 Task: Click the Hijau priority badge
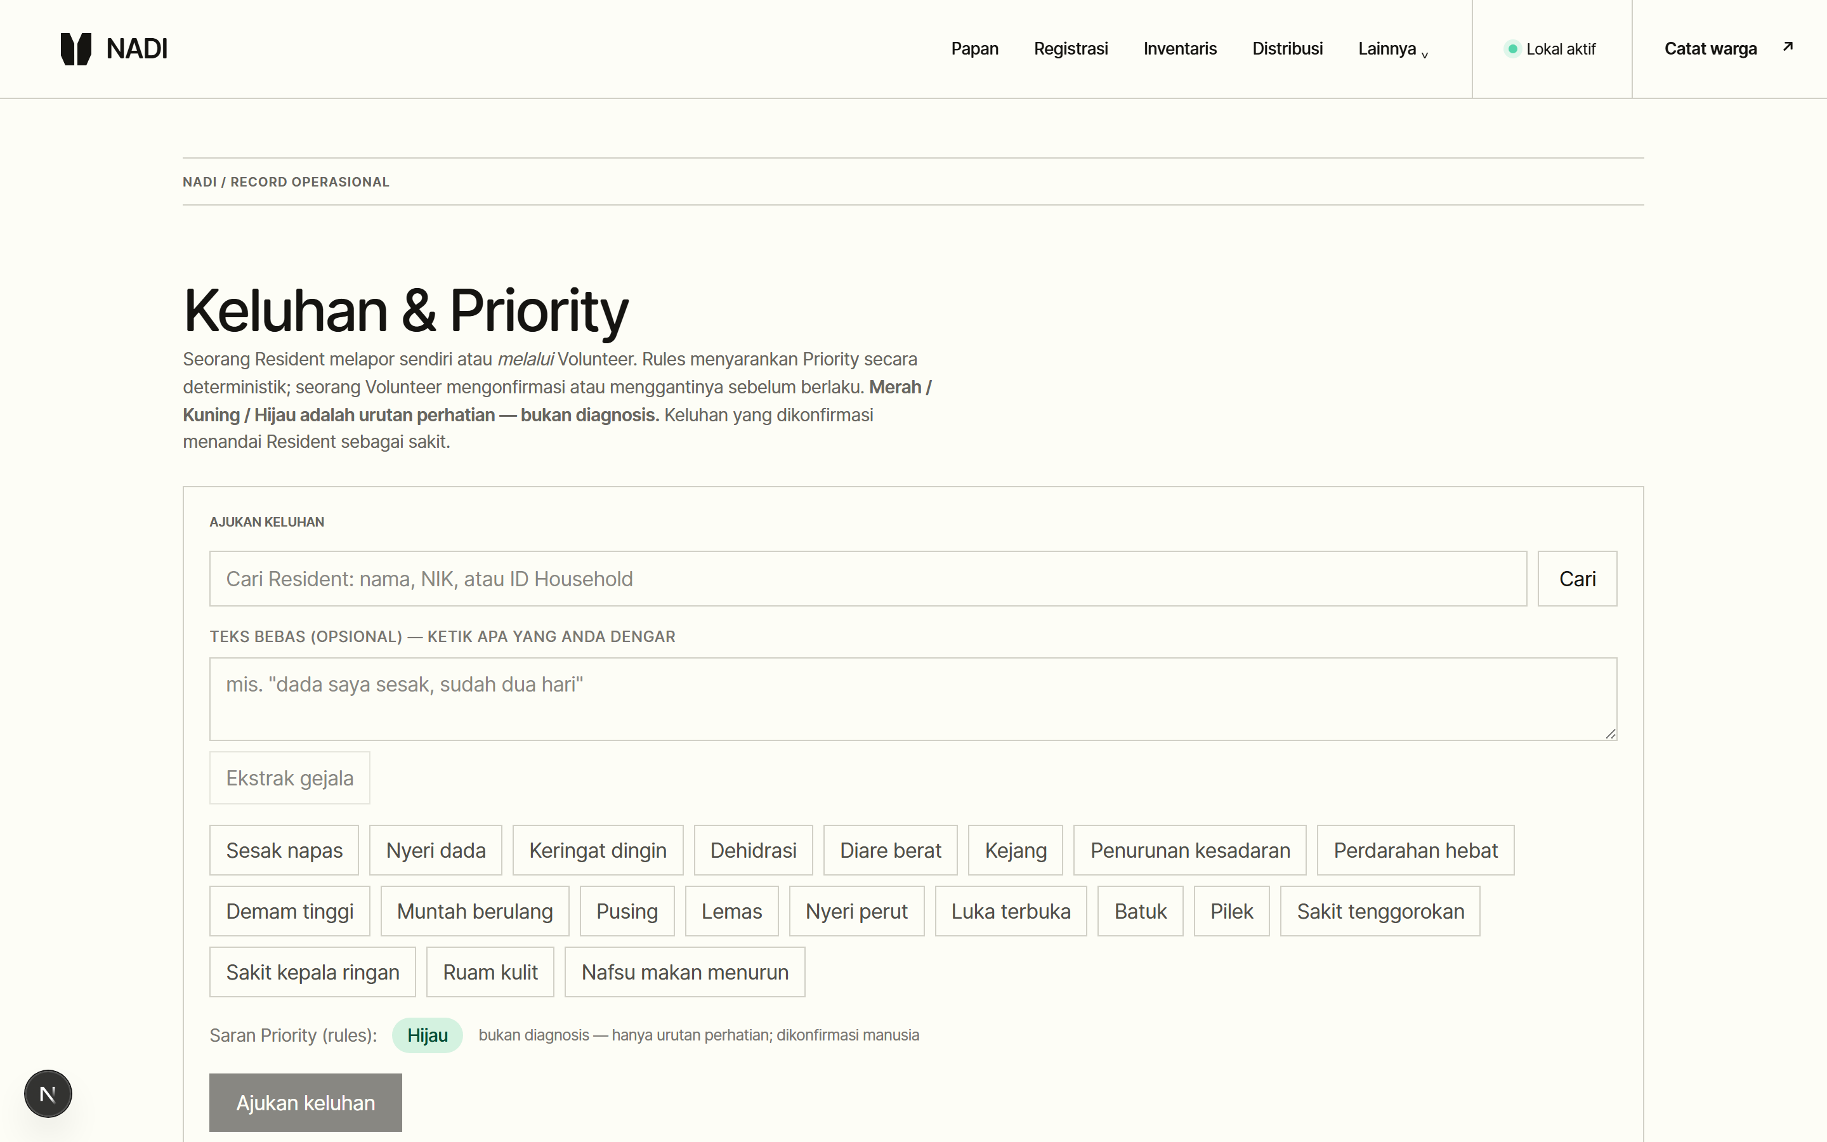(x=428, y=1035)
